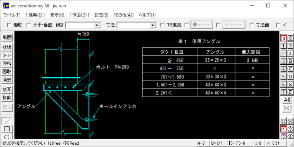
Task: Click the <--- arrow line button
Action: [x=234, y=25]
